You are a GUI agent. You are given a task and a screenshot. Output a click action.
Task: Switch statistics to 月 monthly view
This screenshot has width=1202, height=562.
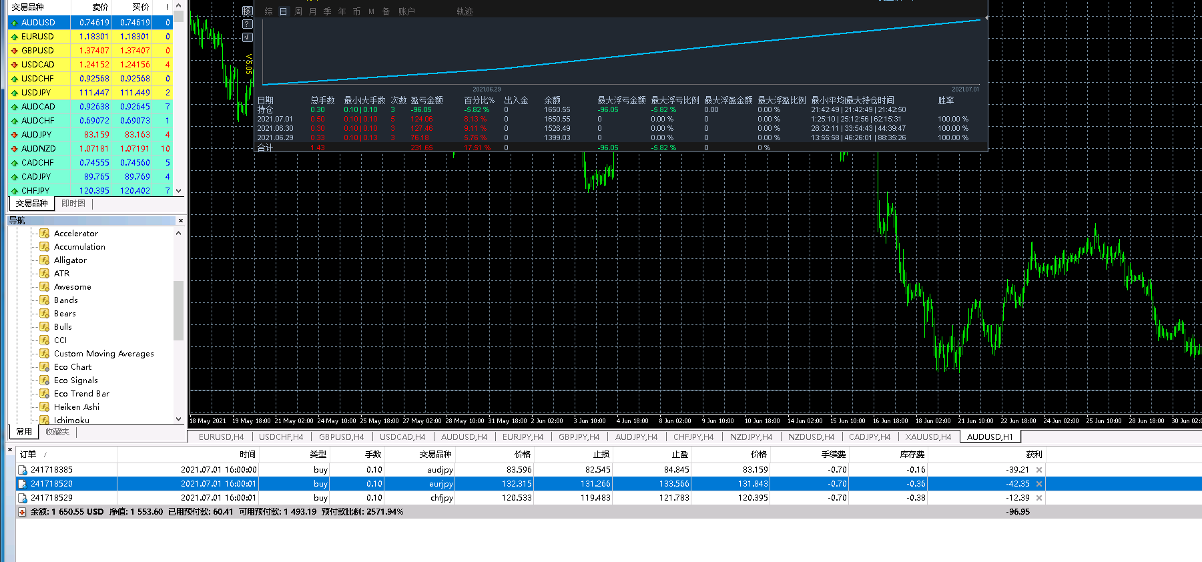(x=313, y=11)
